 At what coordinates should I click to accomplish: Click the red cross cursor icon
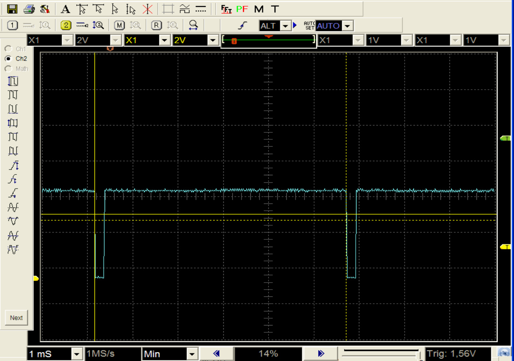click(x=147, y=9)
